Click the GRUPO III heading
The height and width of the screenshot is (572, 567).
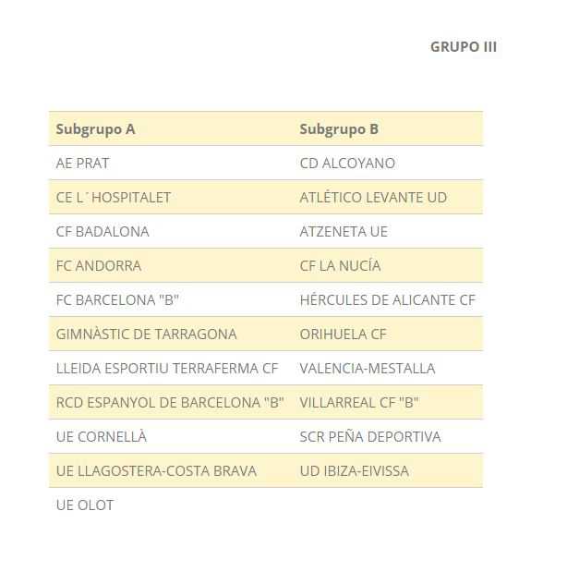click(463, 47)
